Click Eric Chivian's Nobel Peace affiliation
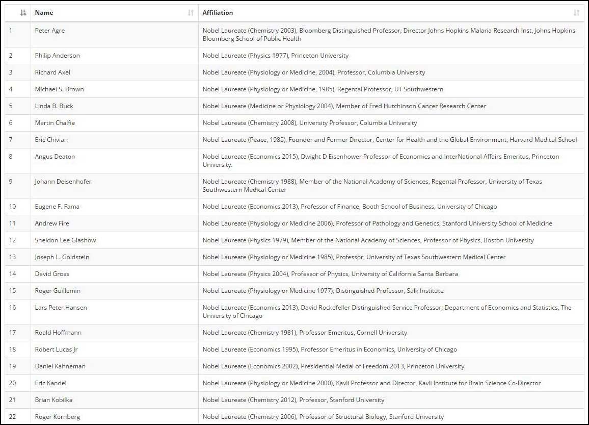 coord(389,140)
